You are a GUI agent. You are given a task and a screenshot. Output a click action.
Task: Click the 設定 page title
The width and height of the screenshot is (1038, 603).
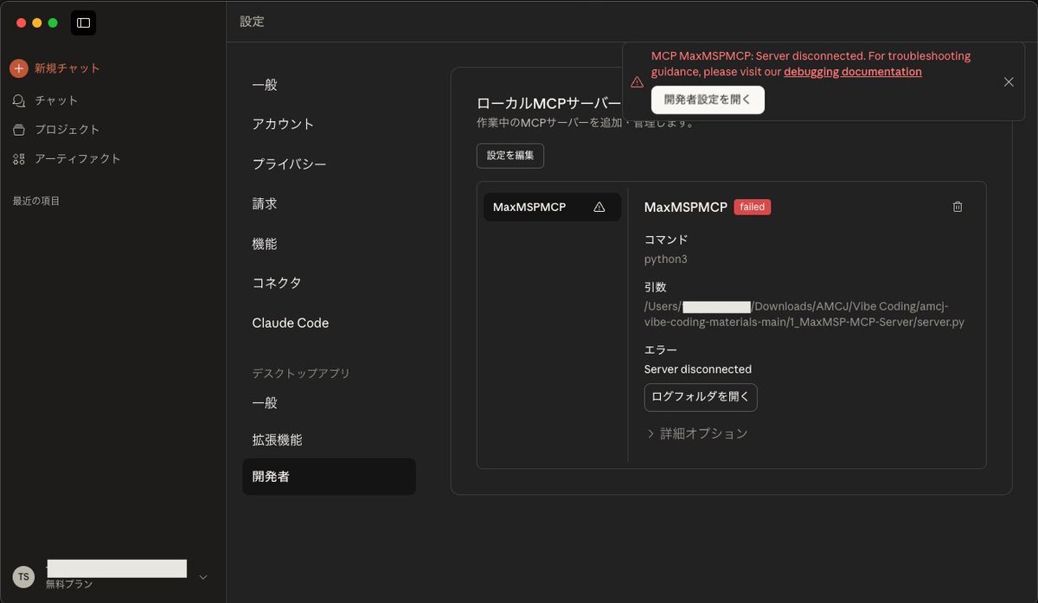[x=253, y=22]
